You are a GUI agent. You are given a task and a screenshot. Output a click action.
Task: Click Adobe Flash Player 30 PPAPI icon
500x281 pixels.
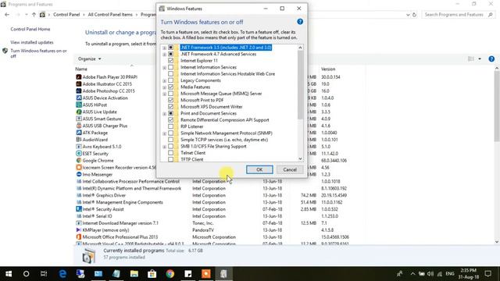coord(79,76)
